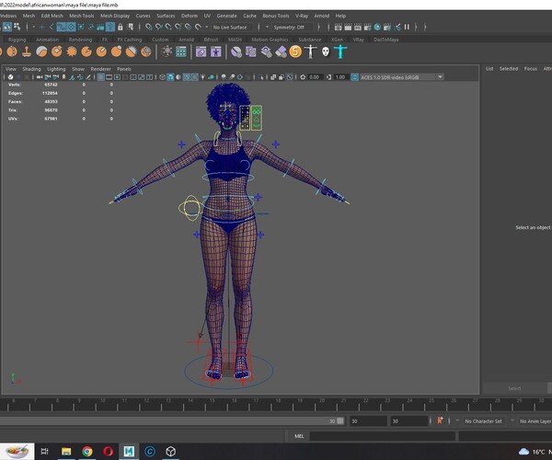
Task: Expand the snap options arrow before Symmetry
Action: coord(267,27)
